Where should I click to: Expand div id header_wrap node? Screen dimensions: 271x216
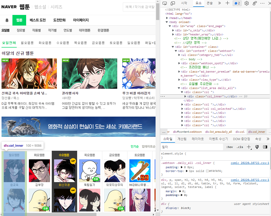tap(173, 34)
